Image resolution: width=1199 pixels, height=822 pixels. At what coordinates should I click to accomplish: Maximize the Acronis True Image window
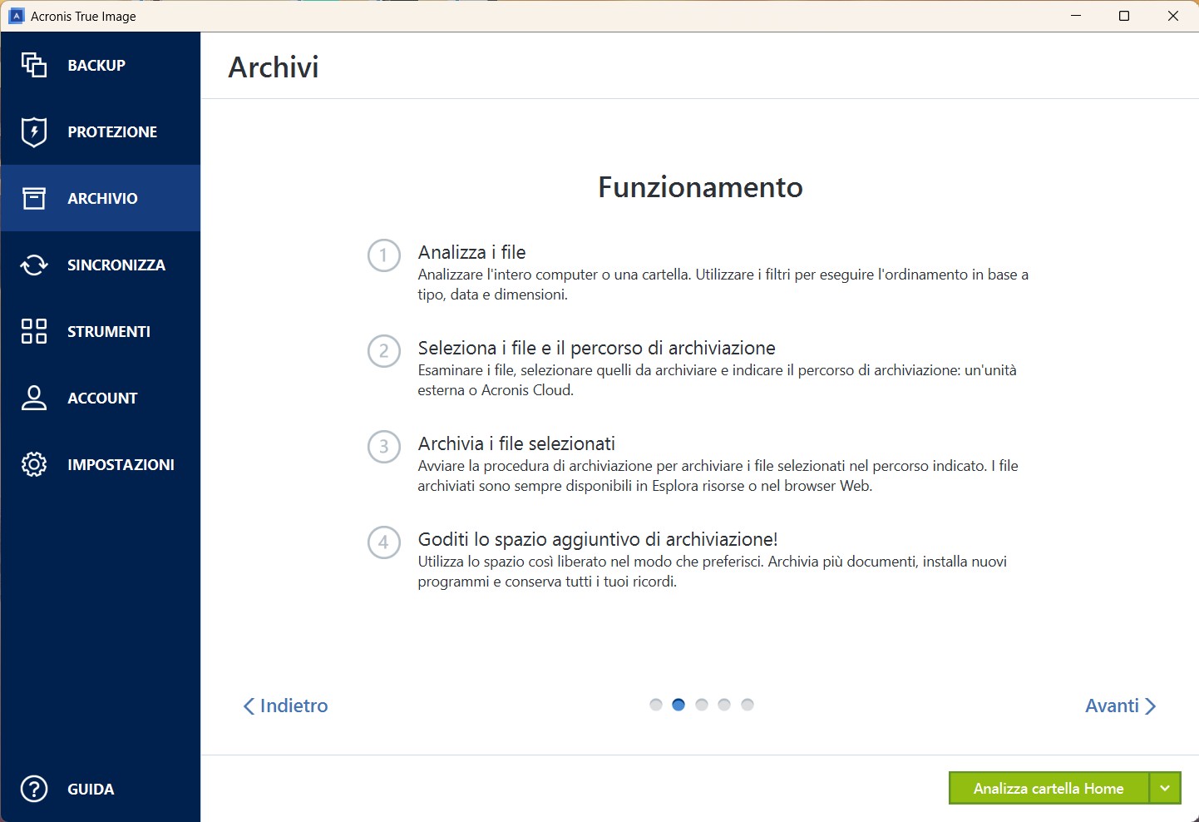[x=1124, y=16]
